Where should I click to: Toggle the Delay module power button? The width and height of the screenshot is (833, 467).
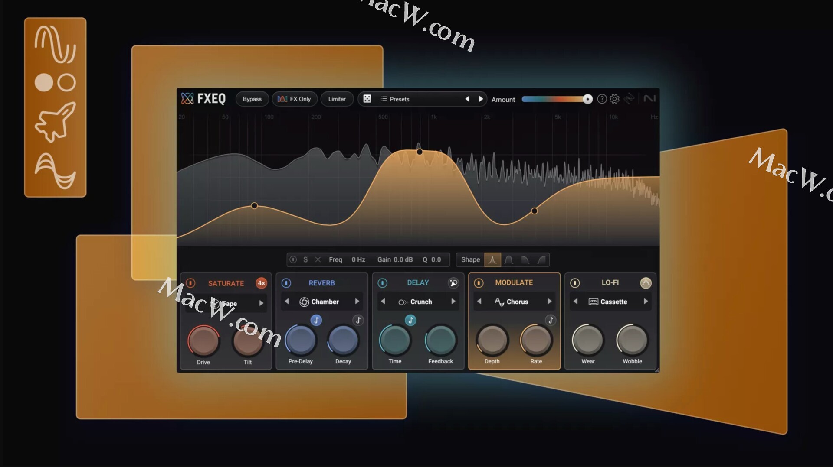point(382,283)
